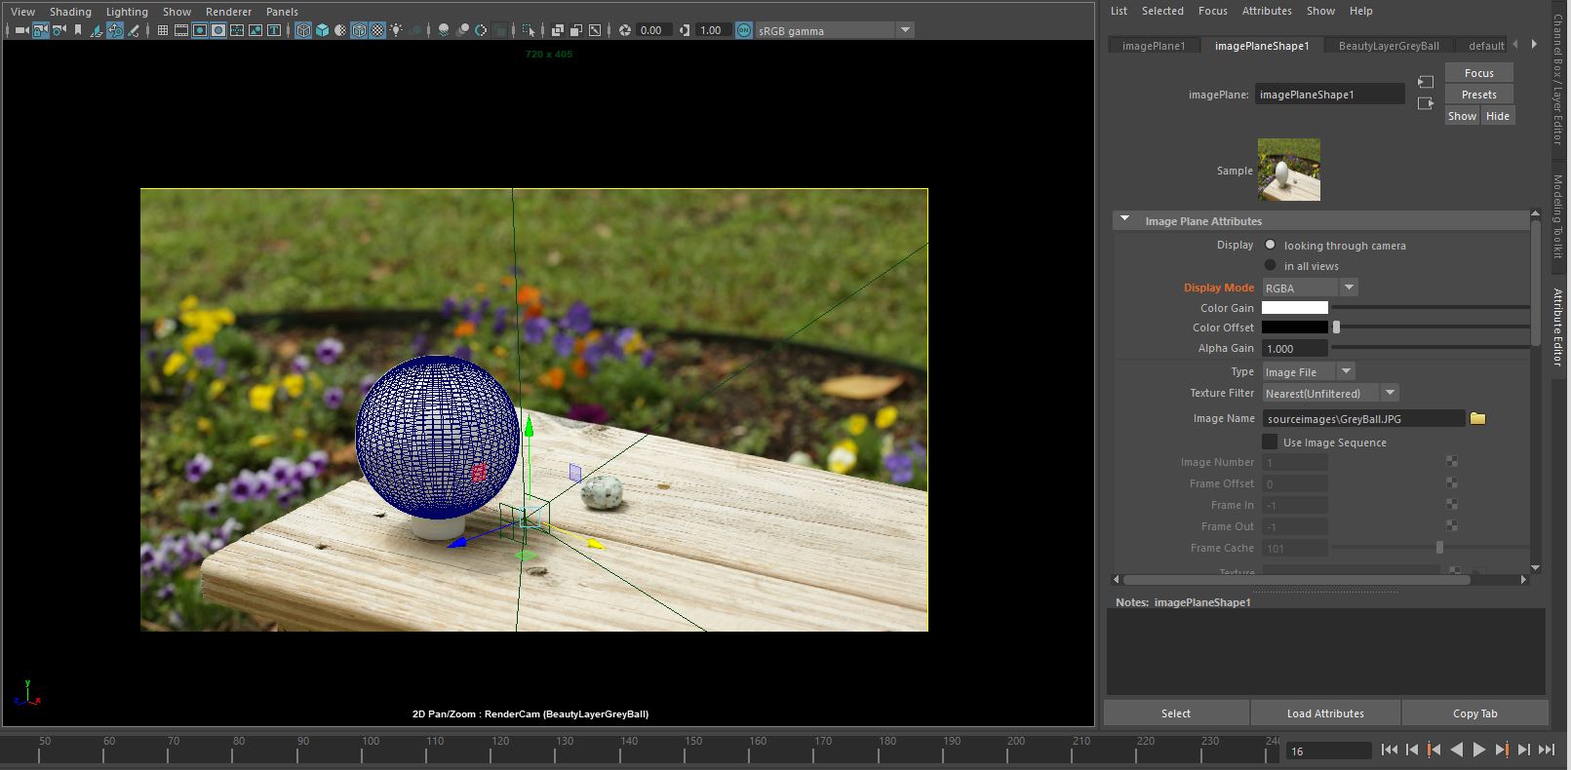1571x770 pixels.
Task: Enable the Use Image Sequence checkbox
Action: tap(1270, 443)
